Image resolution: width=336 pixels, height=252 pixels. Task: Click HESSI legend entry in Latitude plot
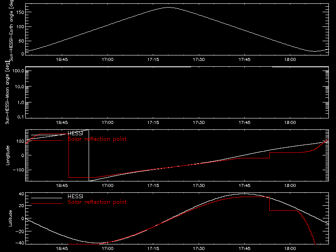click(x=75, y=197)
